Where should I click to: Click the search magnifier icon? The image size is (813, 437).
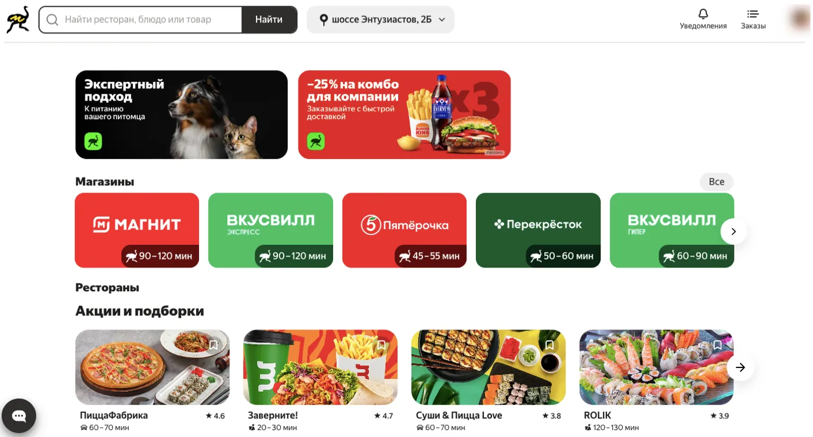point(52,20)
